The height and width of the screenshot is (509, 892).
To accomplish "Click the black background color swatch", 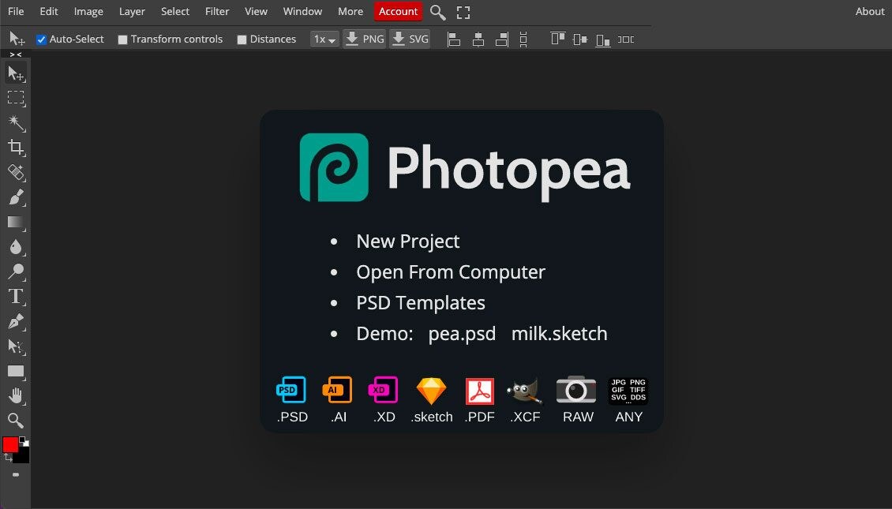I will 22,455.
